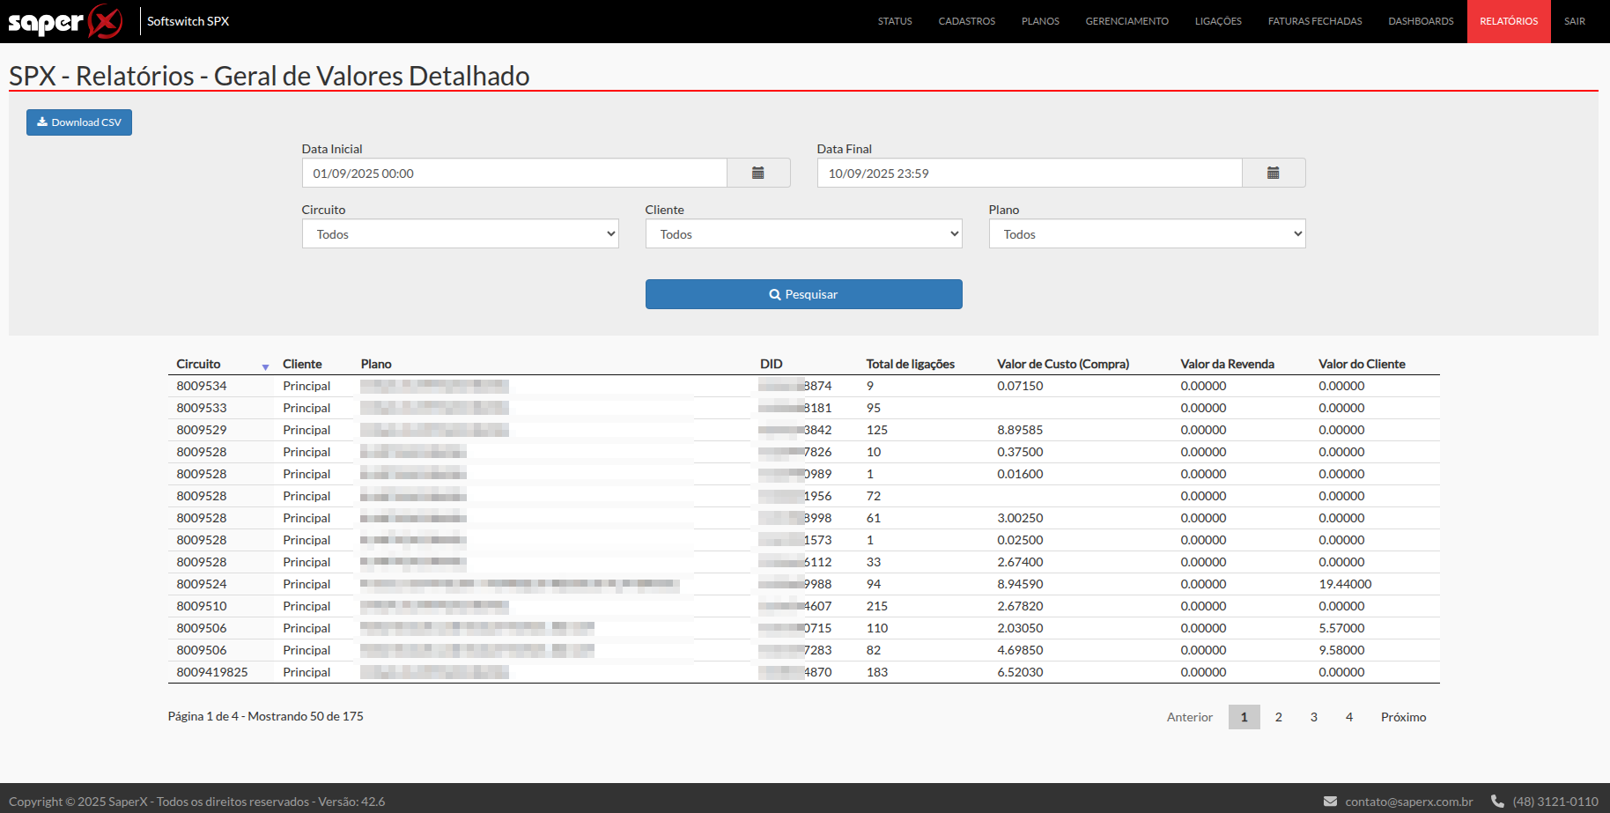Sort by Valor do Cliente column
The image size is (1610, 813).
click(x=1362, y=364)
